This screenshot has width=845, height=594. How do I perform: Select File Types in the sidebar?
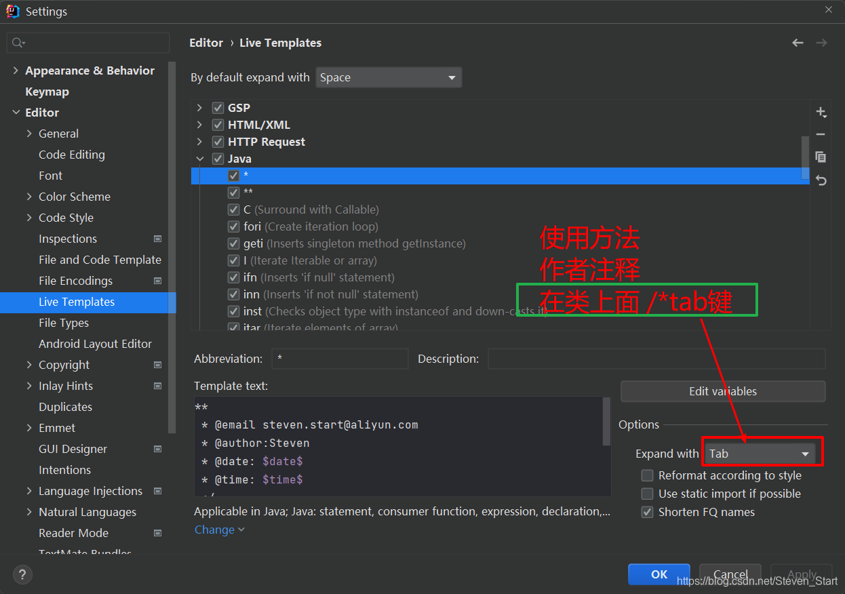tap(64, 323)
